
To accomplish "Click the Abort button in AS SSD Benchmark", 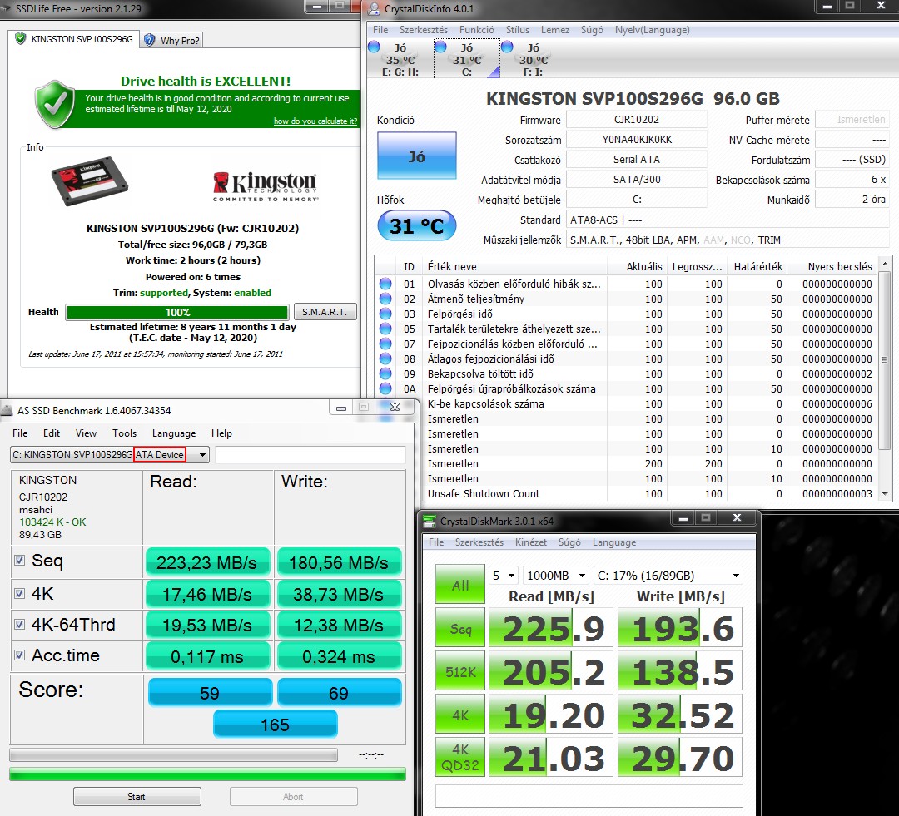I will click(294, 797).
